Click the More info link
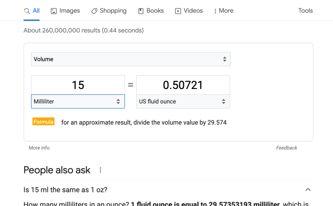Image resolution: width=333 pixels, height=206 pixels. [x=39, y=148]
